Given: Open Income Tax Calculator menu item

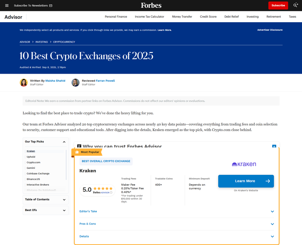Looking at the screenshot, I should (x=149, y=17).
